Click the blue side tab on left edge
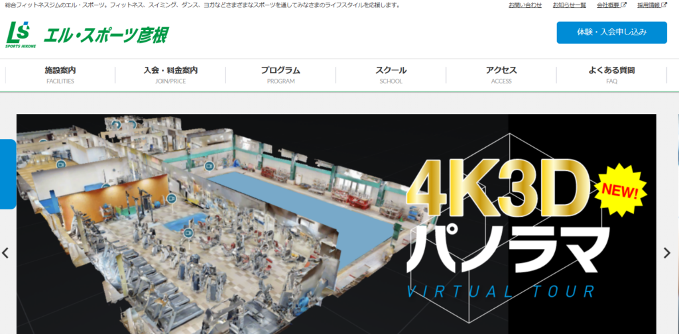679x334 pixels. pyautogui.click(x=8, y=174)
